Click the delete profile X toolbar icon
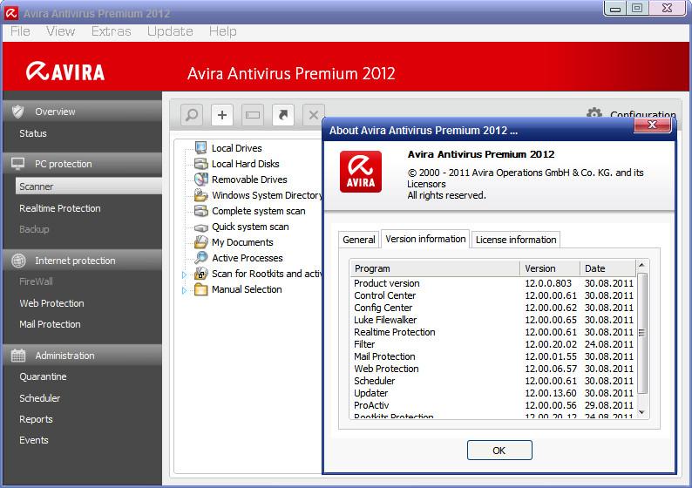This screenshot has width=692, height=488. (x=314, y=115)
